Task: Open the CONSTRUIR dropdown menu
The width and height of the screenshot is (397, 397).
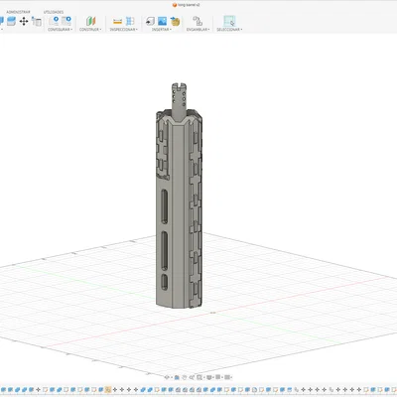Action: 90,30
